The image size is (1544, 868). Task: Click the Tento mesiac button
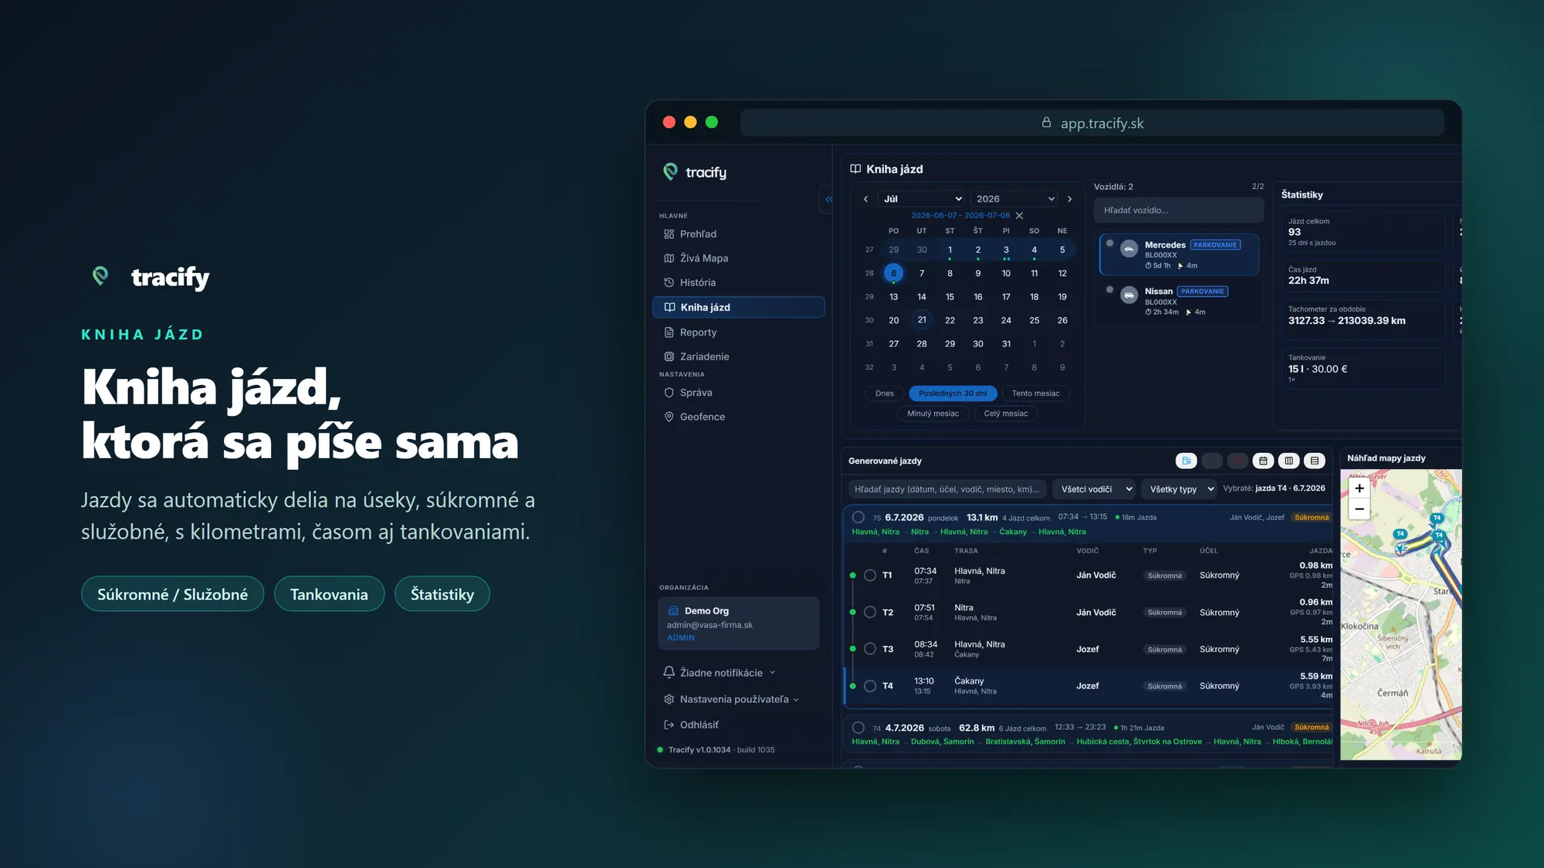coord(1035,393)
